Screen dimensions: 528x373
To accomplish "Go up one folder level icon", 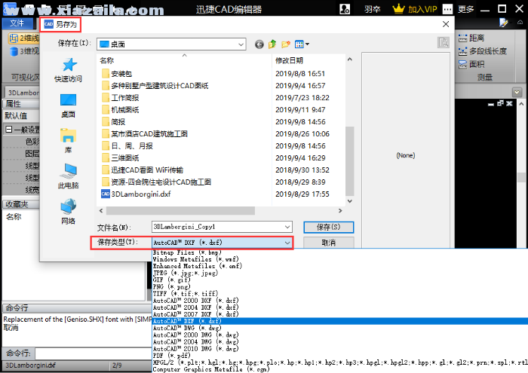I will (x=272, y=44).
